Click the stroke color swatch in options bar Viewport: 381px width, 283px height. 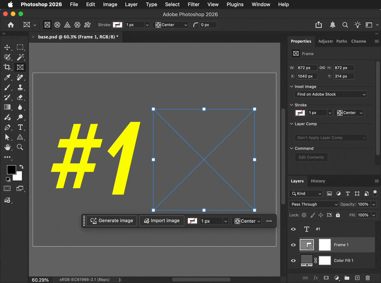[x=118, y=25]
